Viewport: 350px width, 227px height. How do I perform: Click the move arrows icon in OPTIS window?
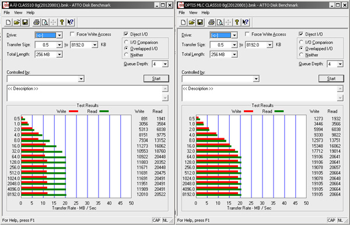pos(228,22)
